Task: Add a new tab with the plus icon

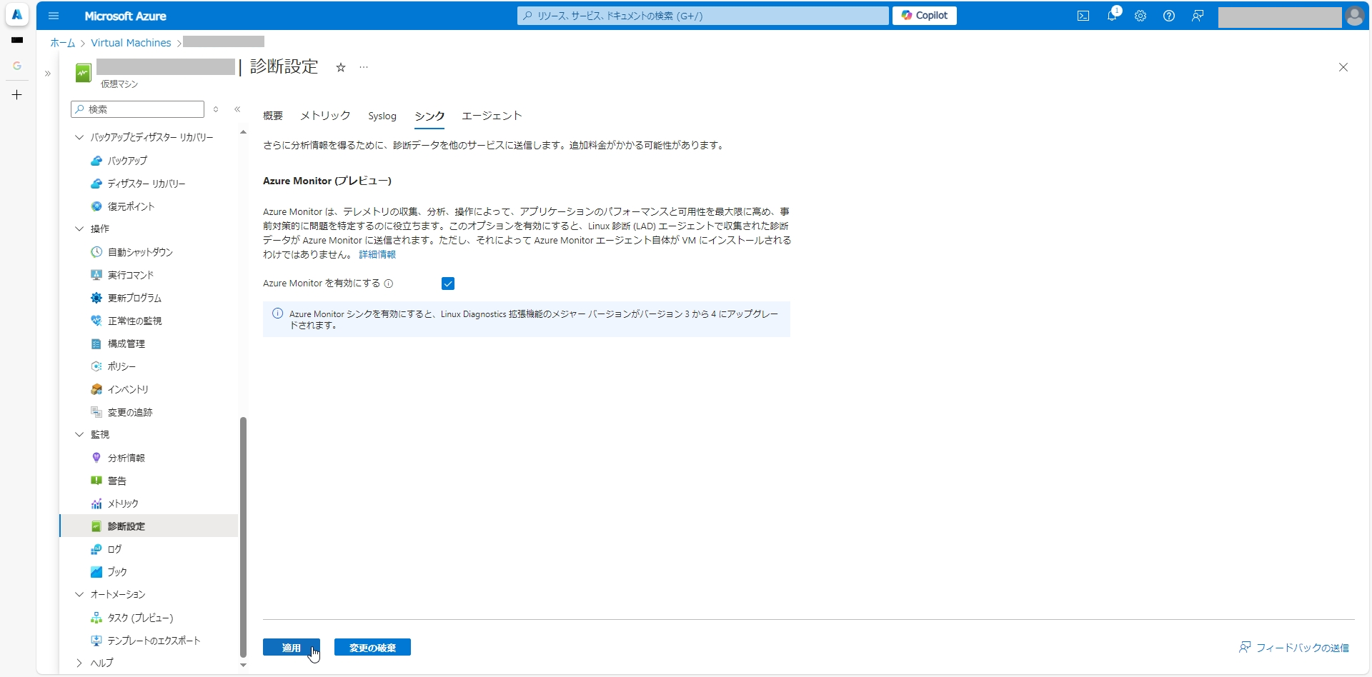Action: pyautogui.click(x=17, y=94)
